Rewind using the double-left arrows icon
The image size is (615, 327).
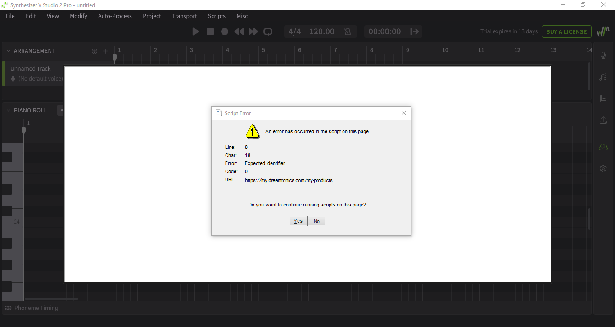[x=239, y=31]
